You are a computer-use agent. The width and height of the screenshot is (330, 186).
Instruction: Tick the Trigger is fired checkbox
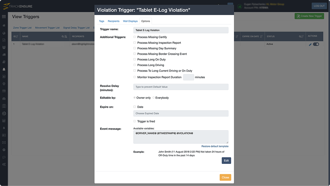click(135, 121)
